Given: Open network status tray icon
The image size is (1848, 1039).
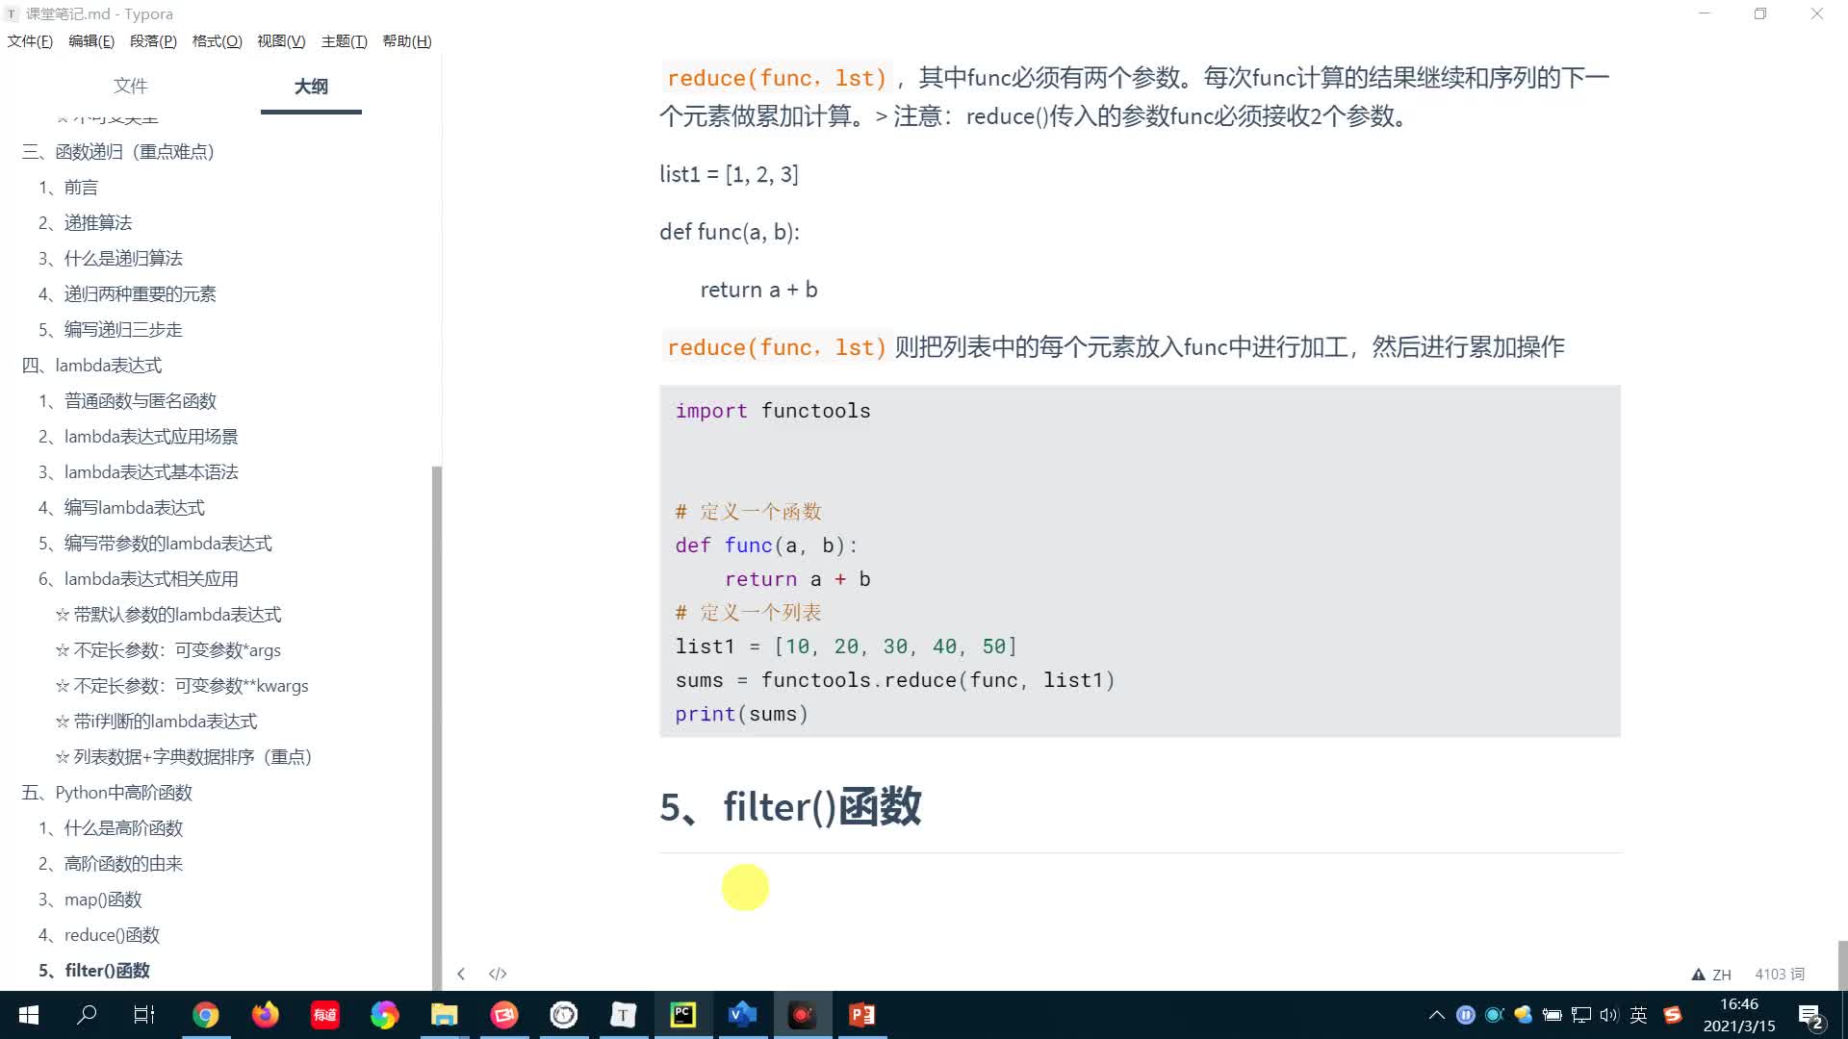Looking at the screenshot, I should pos(1581,1015).
